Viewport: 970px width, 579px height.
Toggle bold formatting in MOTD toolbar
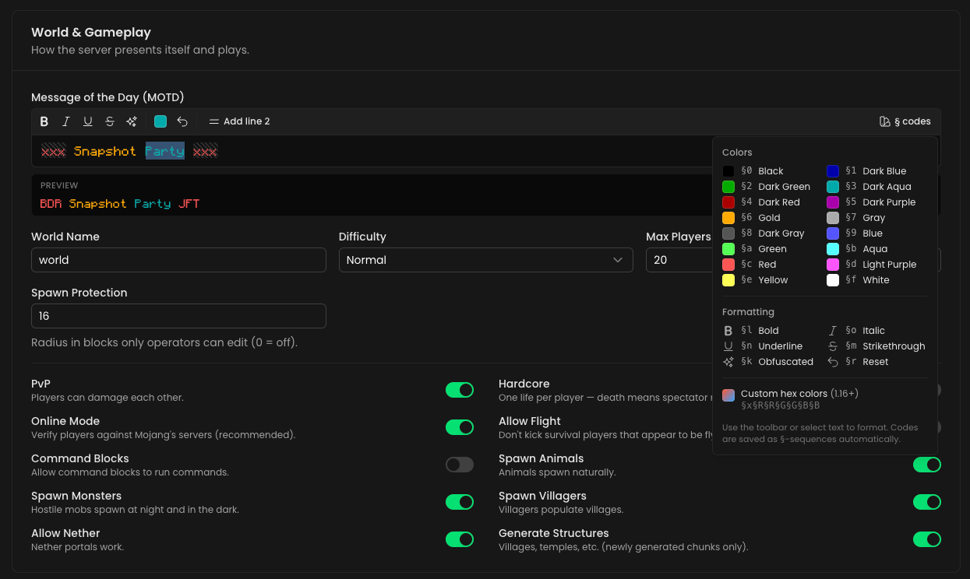pyautogui.click(x=44, y=121)
